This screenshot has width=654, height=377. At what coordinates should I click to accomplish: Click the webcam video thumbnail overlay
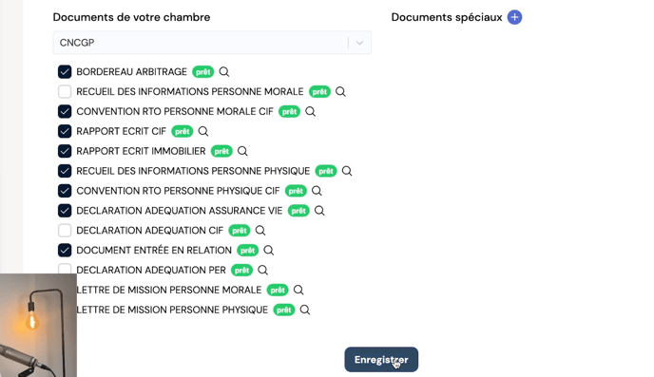tap(38, 326)
